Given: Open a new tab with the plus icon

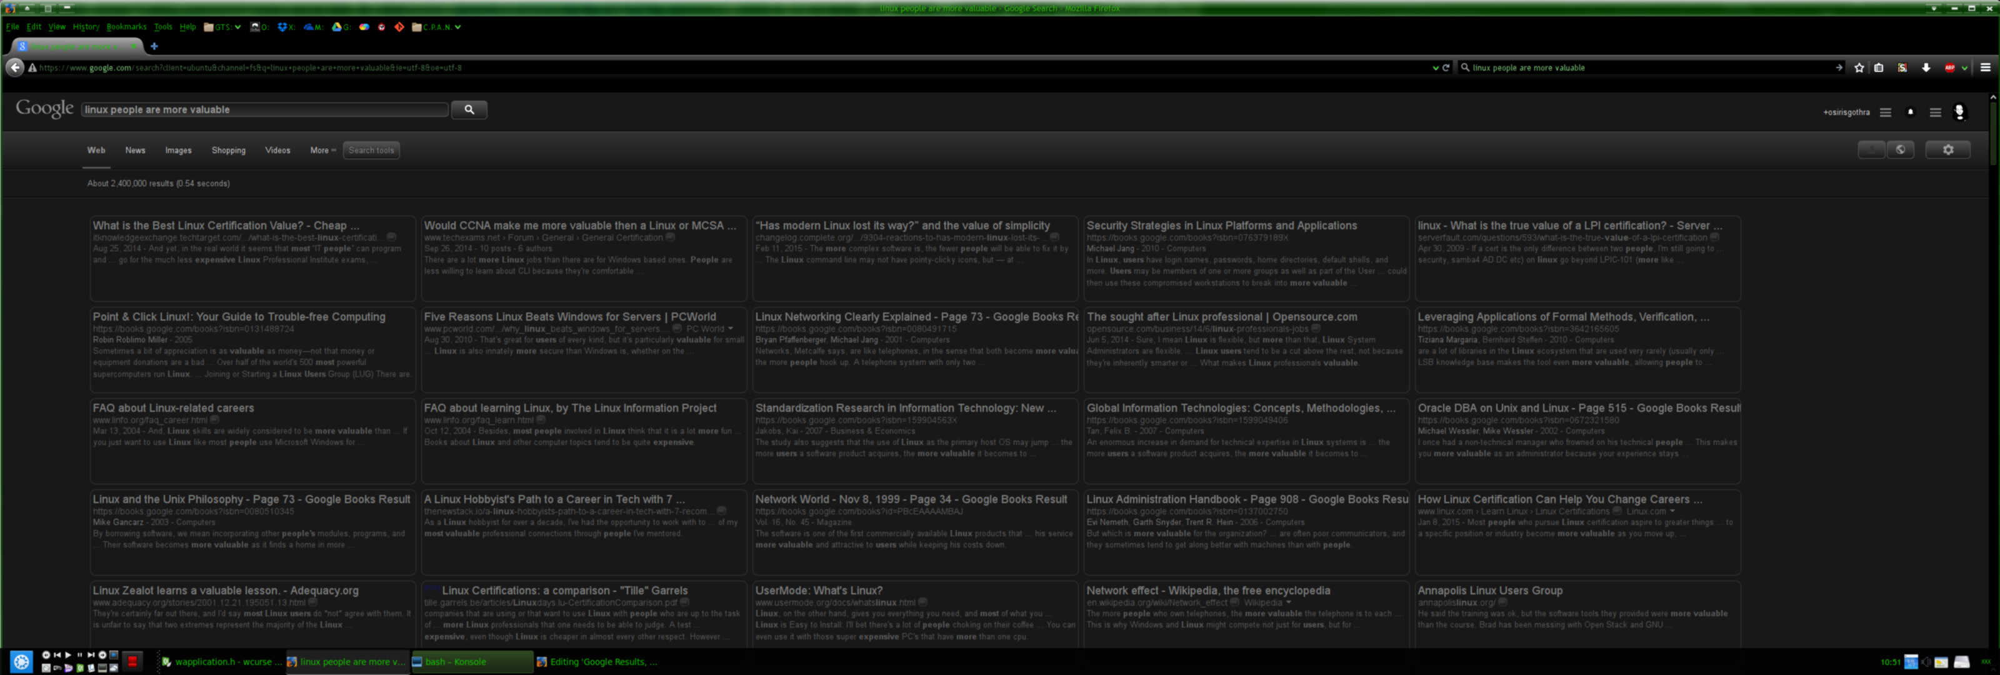Looking at the screenshot, I should pyautogui.click(x=154, y=46).
